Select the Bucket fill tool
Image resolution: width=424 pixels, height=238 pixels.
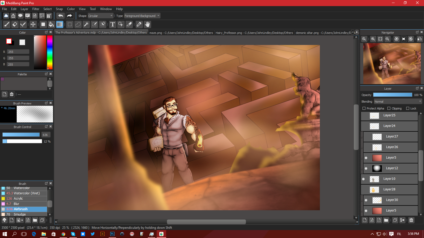point(51,25)
